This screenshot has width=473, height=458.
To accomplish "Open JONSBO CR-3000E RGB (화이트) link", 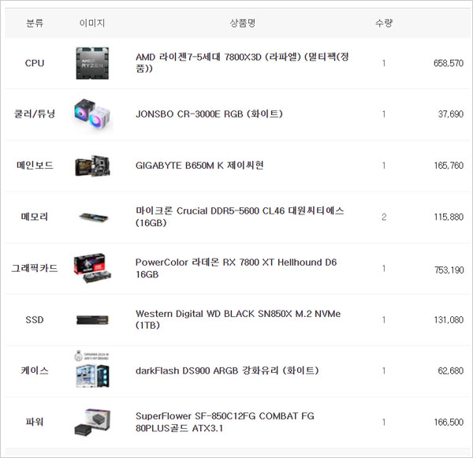I will [209, 114].
